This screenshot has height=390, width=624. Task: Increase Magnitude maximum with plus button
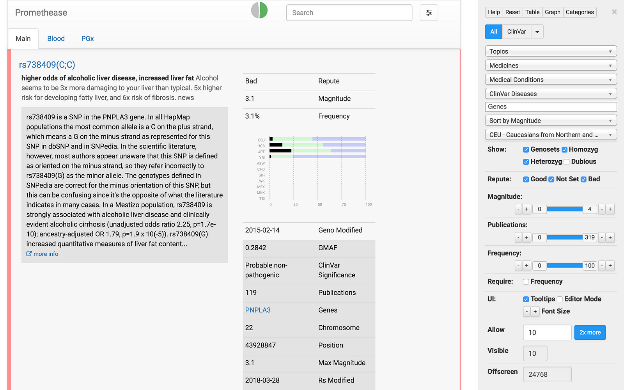(x=610, y=209)
